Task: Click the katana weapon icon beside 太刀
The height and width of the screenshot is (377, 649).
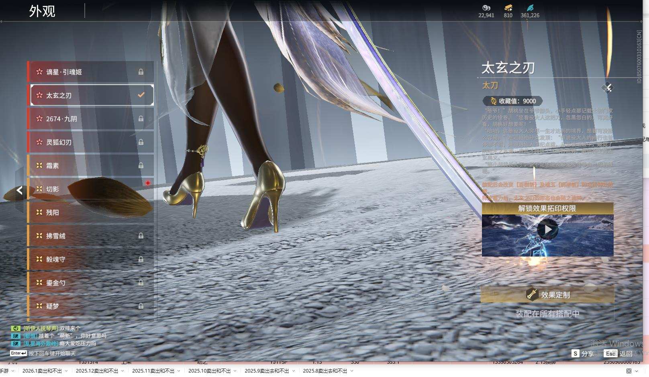Action: point(607,88)
